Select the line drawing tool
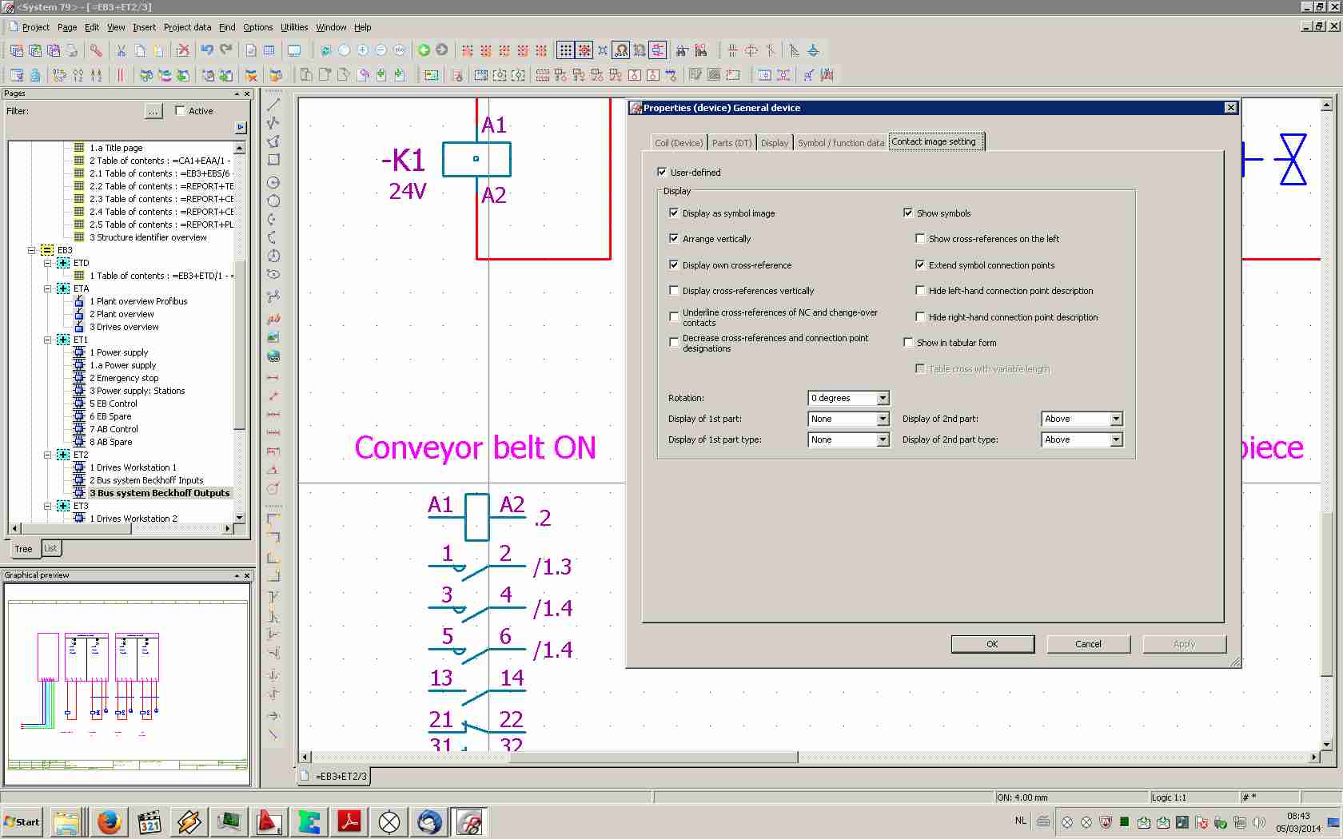Viewport: 1343px width, 839px height. [273, 105]
